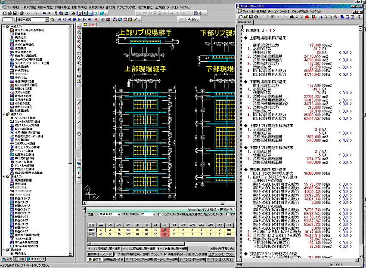Switch to the 3Dモデリング bottom tab
The height and width of the screenshot is (268, 366).
(36, 259)
